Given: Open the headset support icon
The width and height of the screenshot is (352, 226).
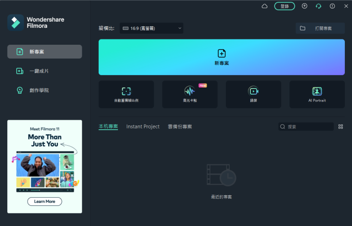Looking at the screenshot, I should click(x=318, y=6).
